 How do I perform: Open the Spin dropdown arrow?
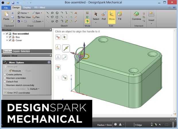pyautogui.click(x=42, y=13)
